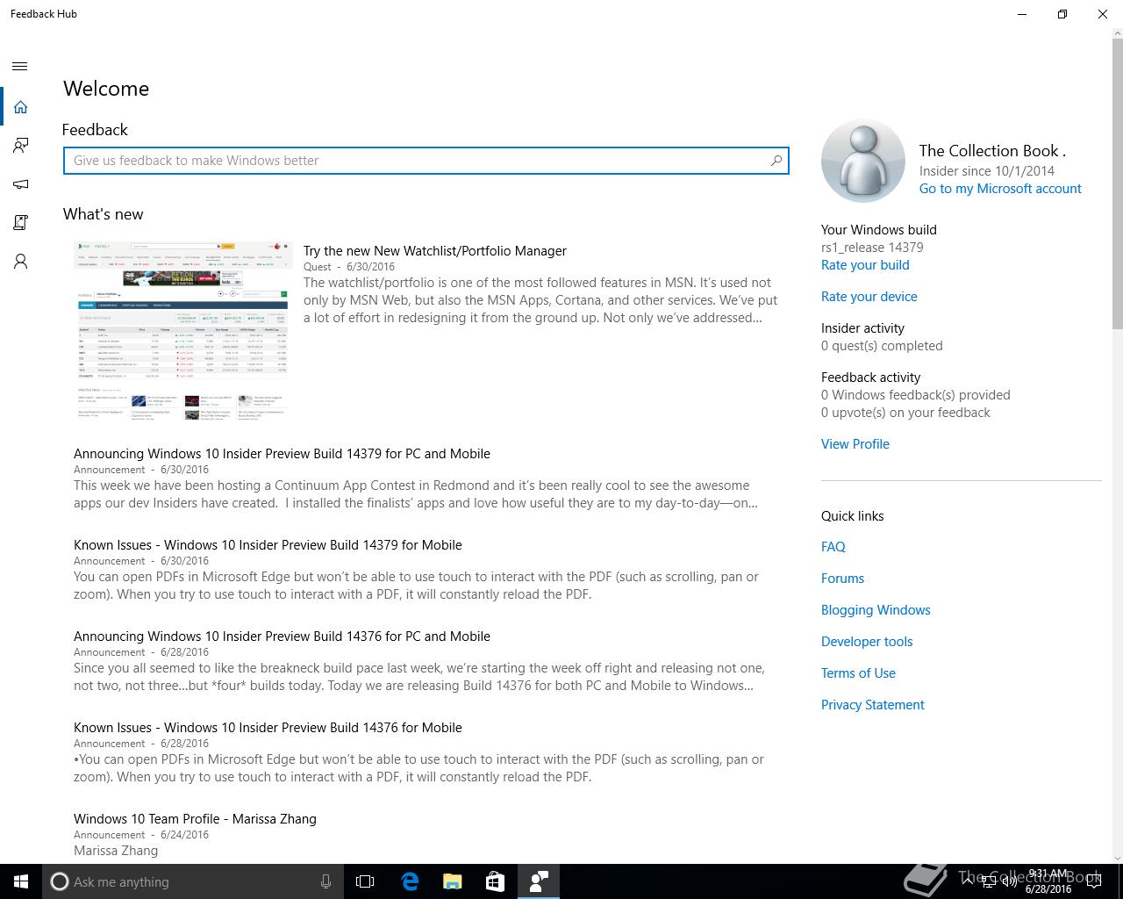Viewport: 1123px width, 899px height.
Task: Open Blogging Windows quick link
Action: [876, 610]
